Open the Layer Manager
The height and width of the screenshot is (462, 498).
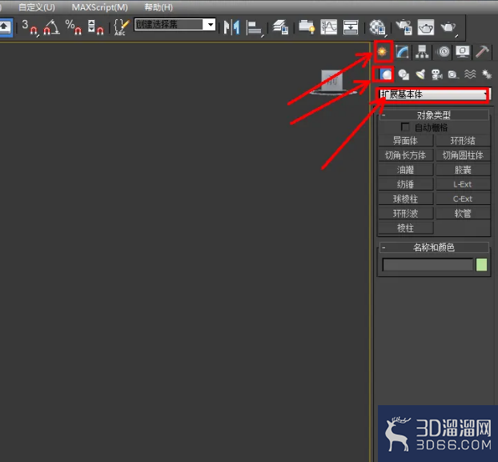click(x=281, y=27)
